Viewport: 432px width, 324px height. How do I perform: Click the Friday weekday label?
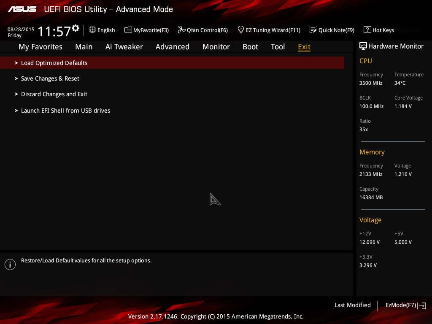pos(14,35)
